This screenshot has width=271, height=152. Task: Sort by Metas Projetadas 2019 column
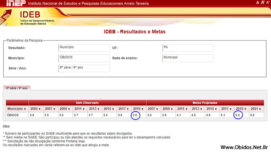tap(242, 109)
